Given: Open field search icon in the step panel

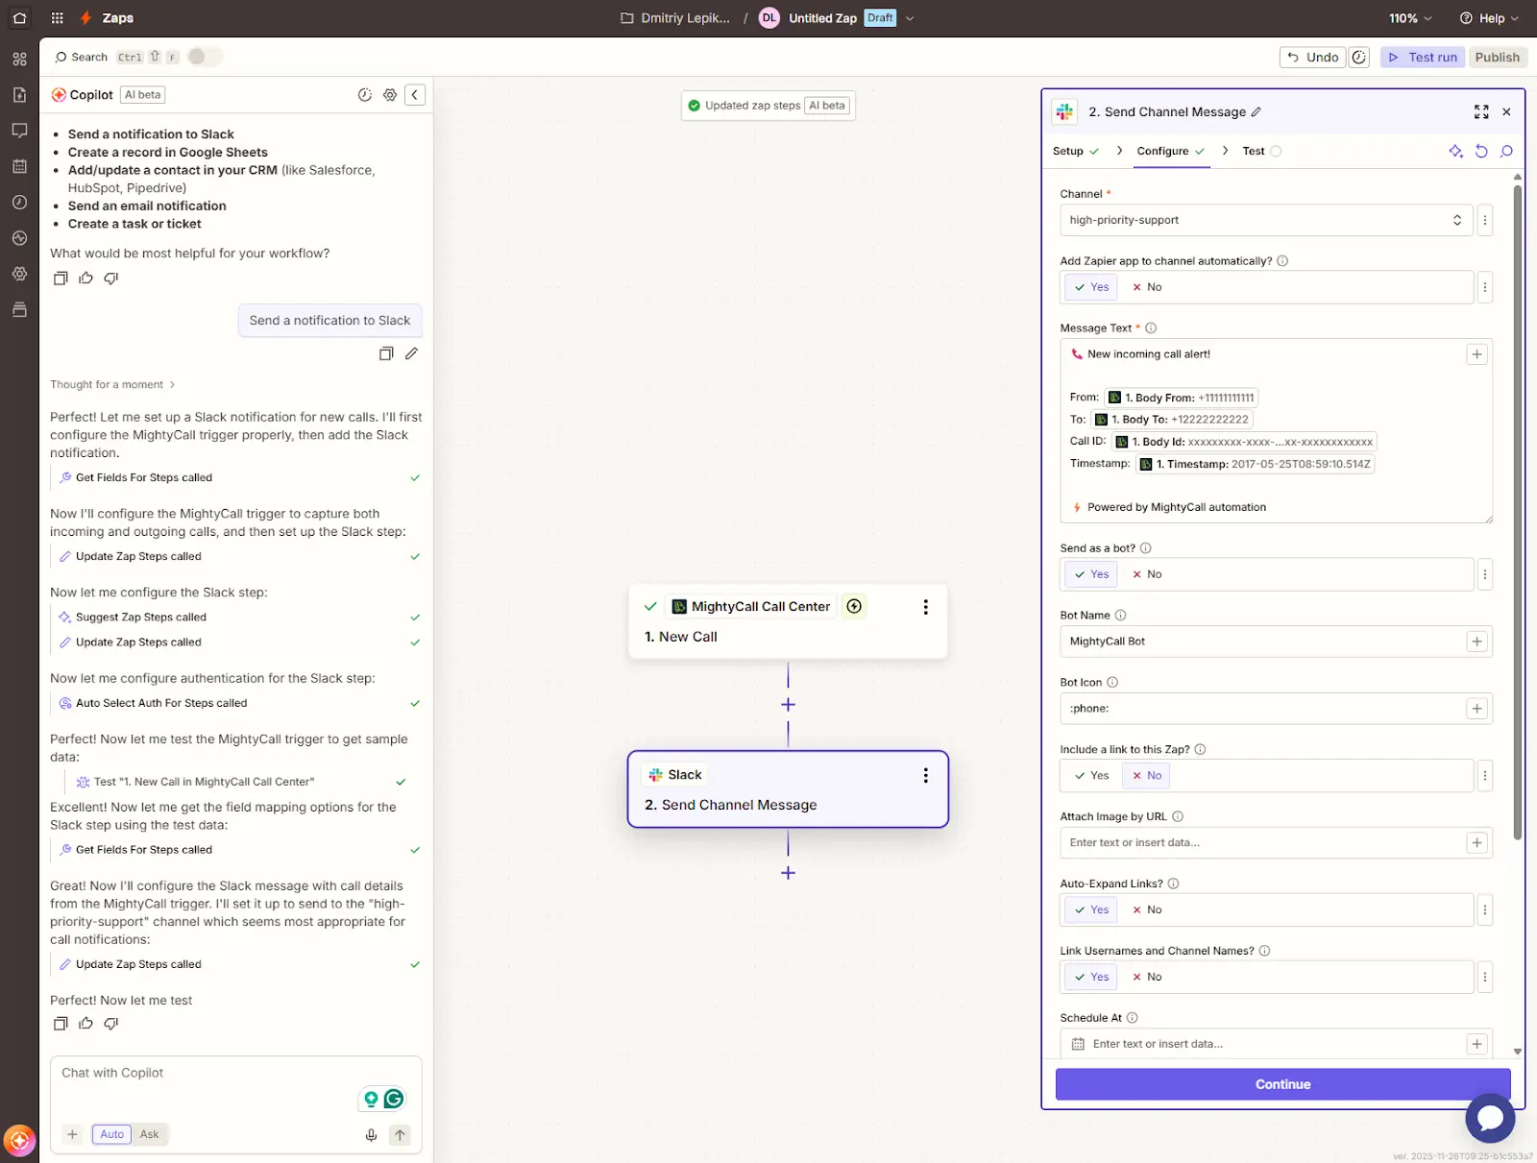Looking at the screenshot, I should [x=1505, y=151].
